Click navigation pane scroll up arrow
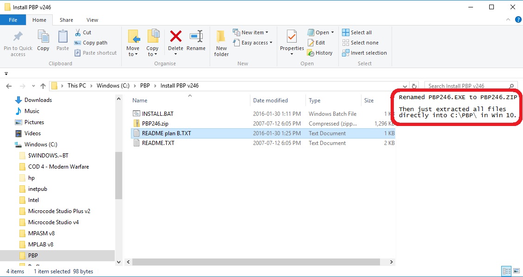Viewport: 523px width, 277px height. point(118,99)
